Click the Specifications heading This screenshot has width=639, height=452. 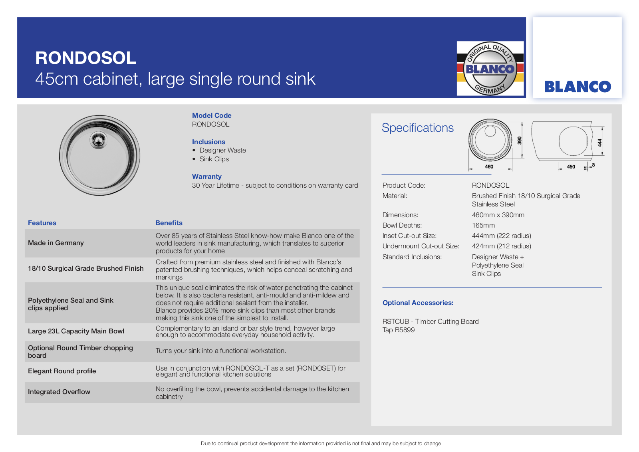[418, 128]
